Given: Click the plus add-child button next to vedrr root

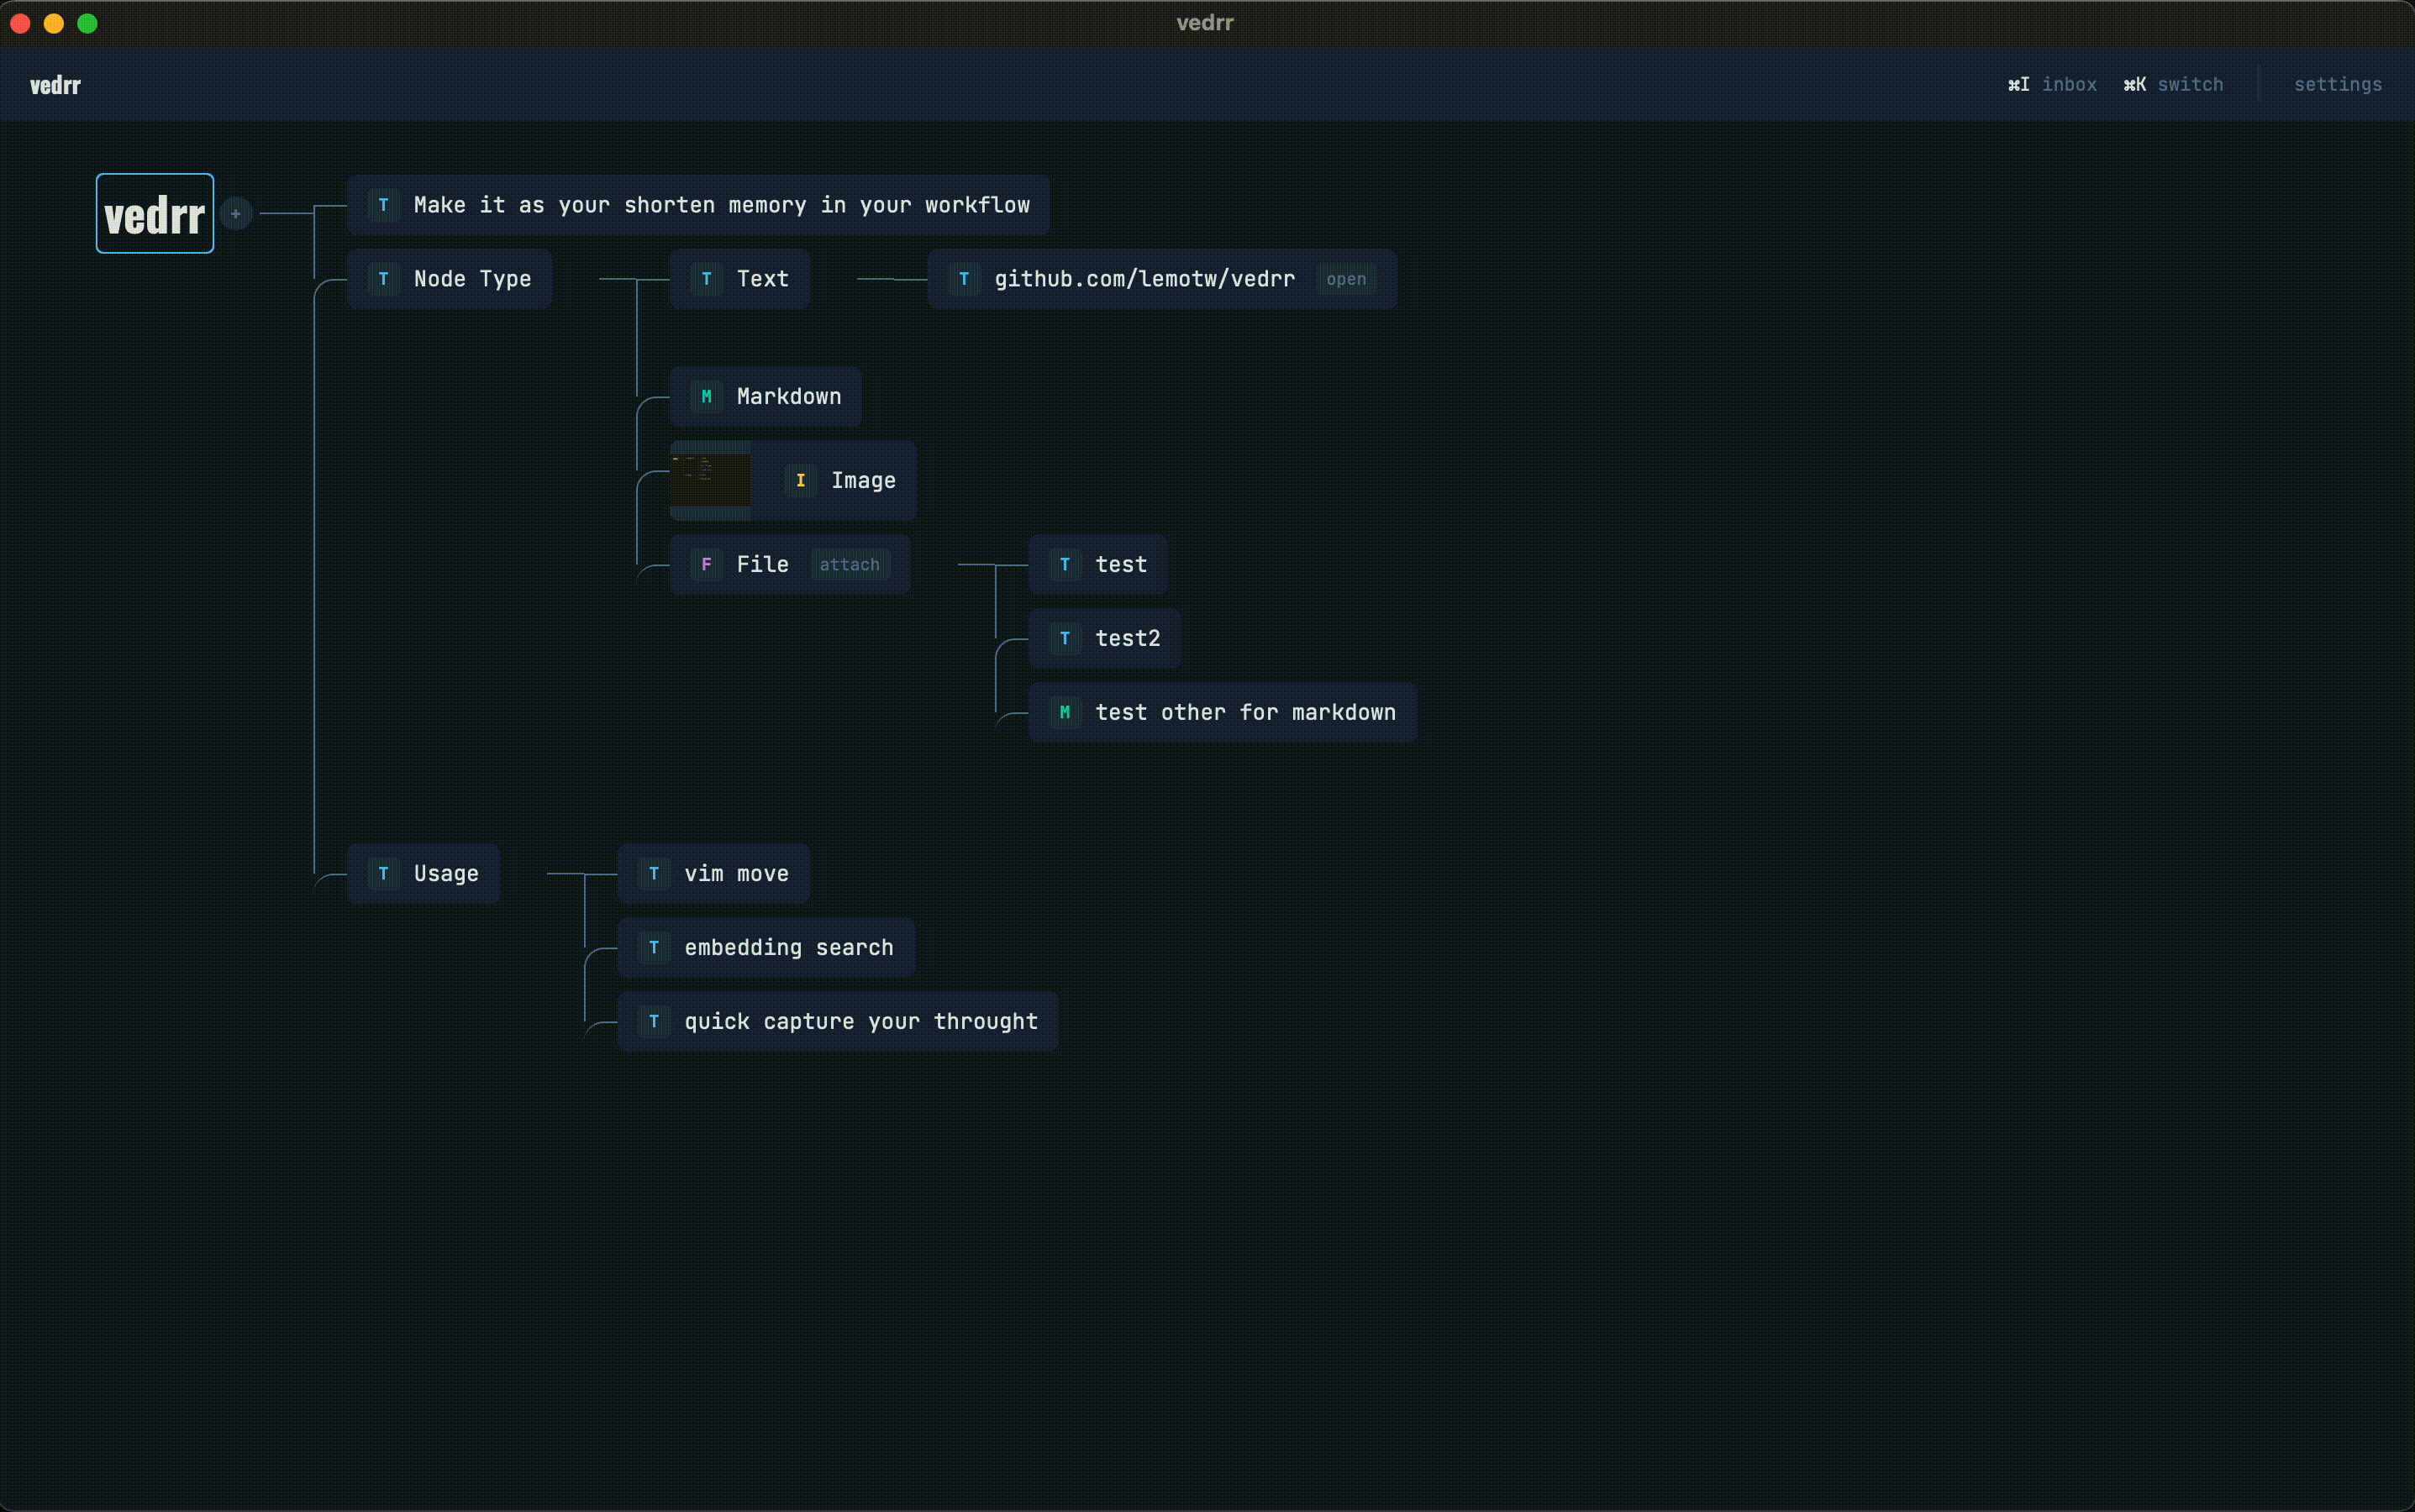Looking at the screenshot, I should pos(236,214).
